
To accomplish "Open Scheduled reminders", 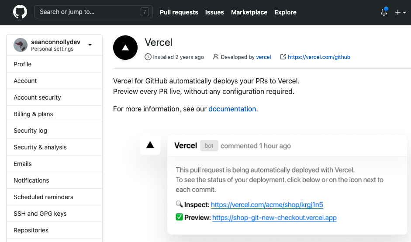I will [54, 197].
